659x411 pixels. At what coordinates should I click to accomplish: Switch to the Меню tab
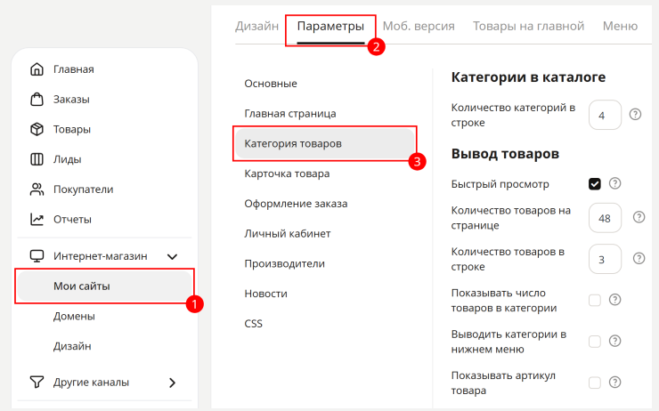(620, 26)
